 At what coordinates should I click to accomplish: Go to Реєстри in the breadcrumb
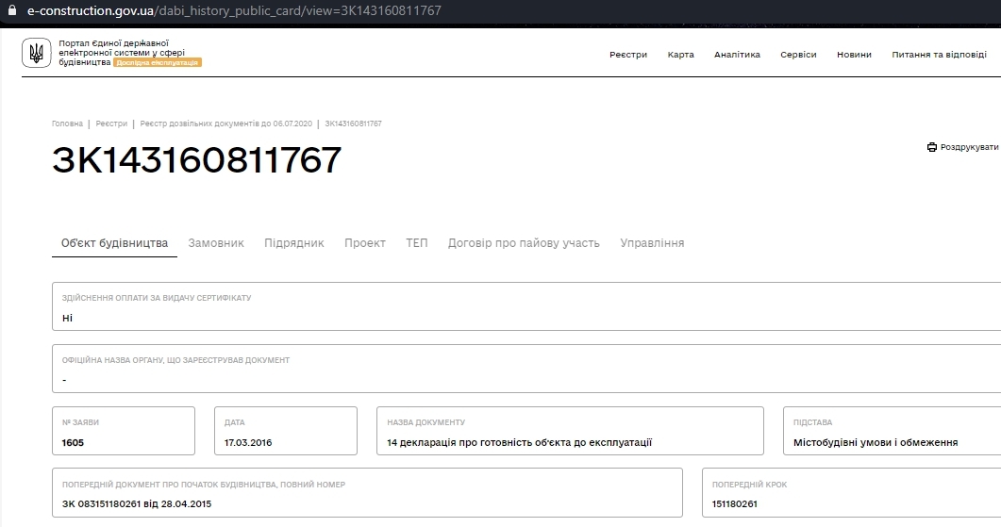(x=111, y=124)
